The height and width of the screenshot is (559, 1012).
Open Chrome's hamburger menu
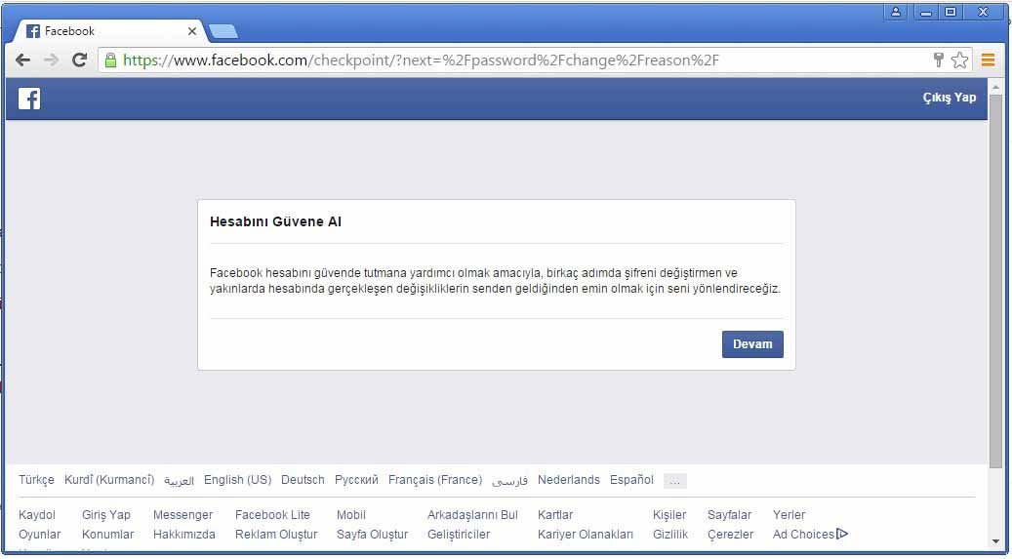coord(989,60)
